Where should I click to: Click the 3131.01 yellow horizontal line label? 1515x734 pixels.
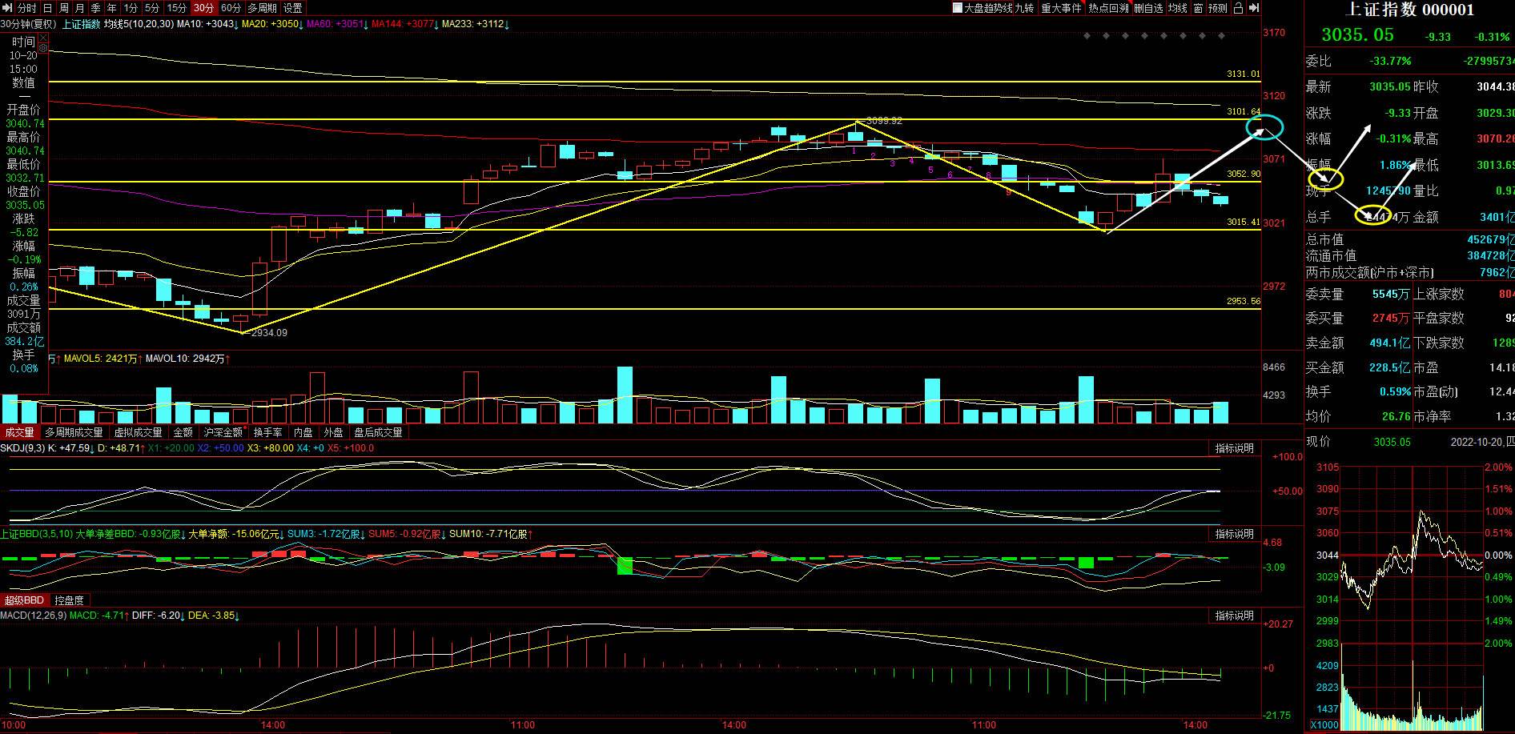pos(1243,74)
